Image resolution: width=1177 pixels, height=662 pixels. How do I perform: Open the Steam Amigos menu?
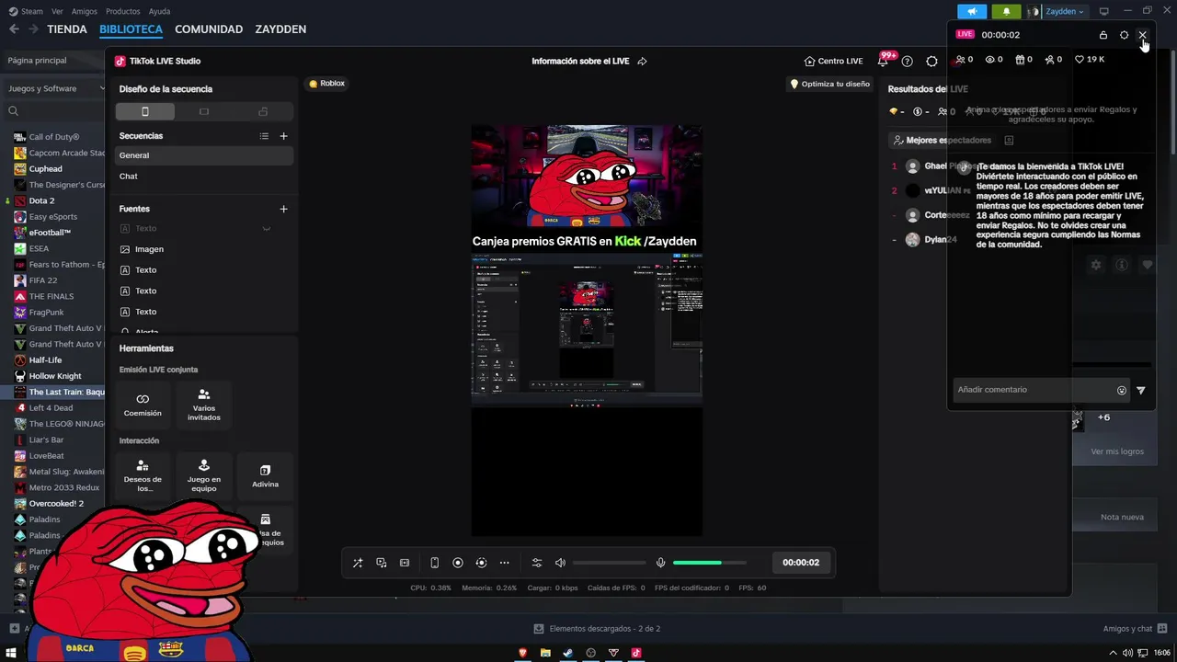pos(84,12)
